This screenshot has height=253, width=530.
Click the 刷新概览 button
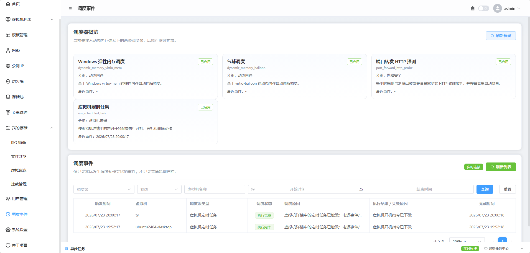[x=501, y=36]
